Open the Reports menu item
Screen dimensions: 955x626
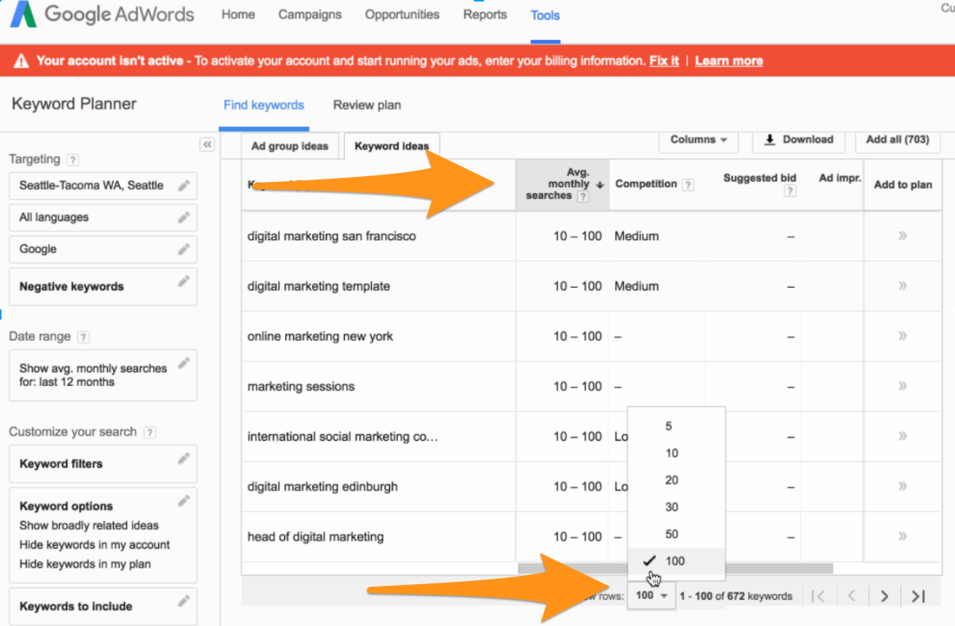point(485,15)
